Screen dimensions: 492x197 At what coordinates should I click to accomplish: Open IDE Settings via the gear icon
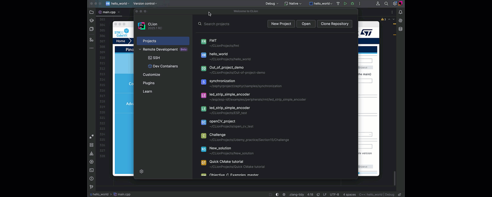click(x=394, y=3)
